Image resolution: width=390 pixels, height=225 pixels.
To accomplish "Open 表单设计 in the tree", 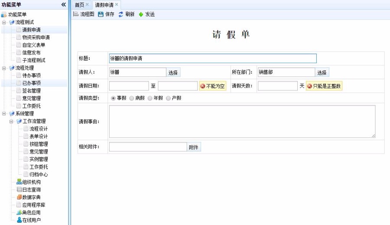I will (39, 136).
